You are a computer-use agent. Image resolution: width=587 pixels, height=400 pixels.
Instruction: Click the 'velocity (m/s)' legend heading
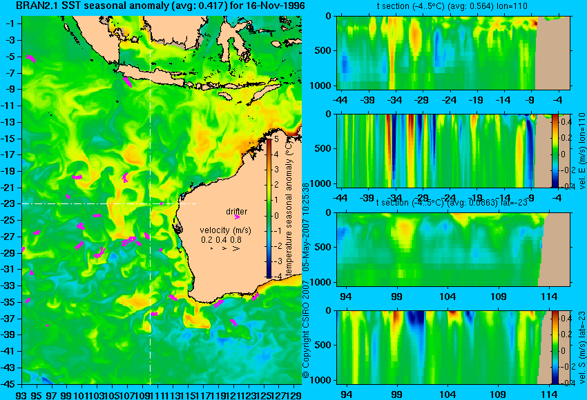click(x=225, y=230)
